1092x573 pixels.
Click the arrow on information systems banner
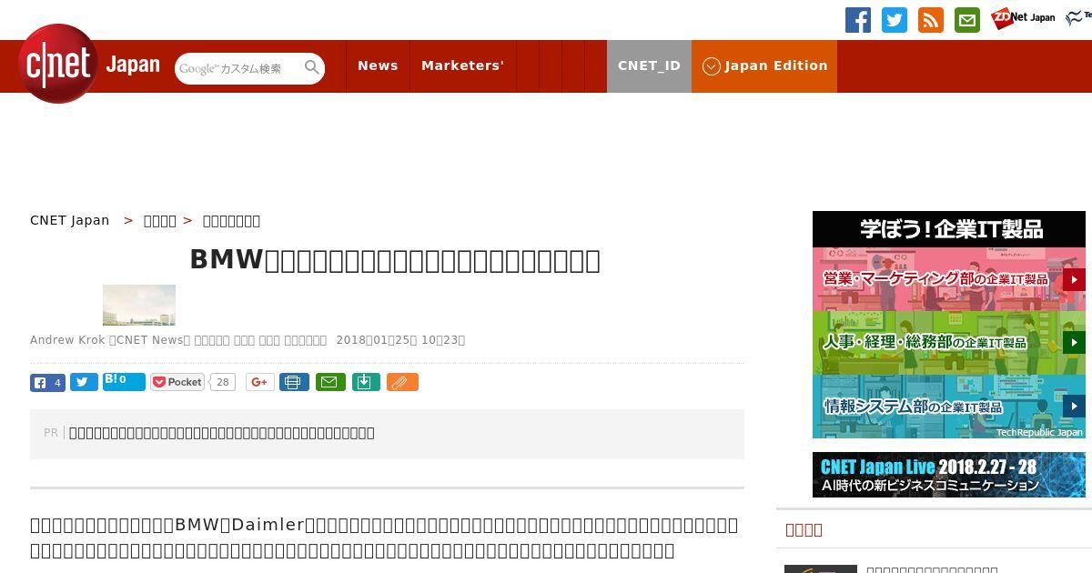pyautogui.click(x=1074, y=406)
